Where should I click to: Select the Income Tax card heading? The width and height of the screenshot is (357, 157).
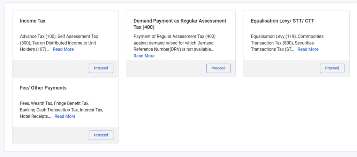point(32,21)
